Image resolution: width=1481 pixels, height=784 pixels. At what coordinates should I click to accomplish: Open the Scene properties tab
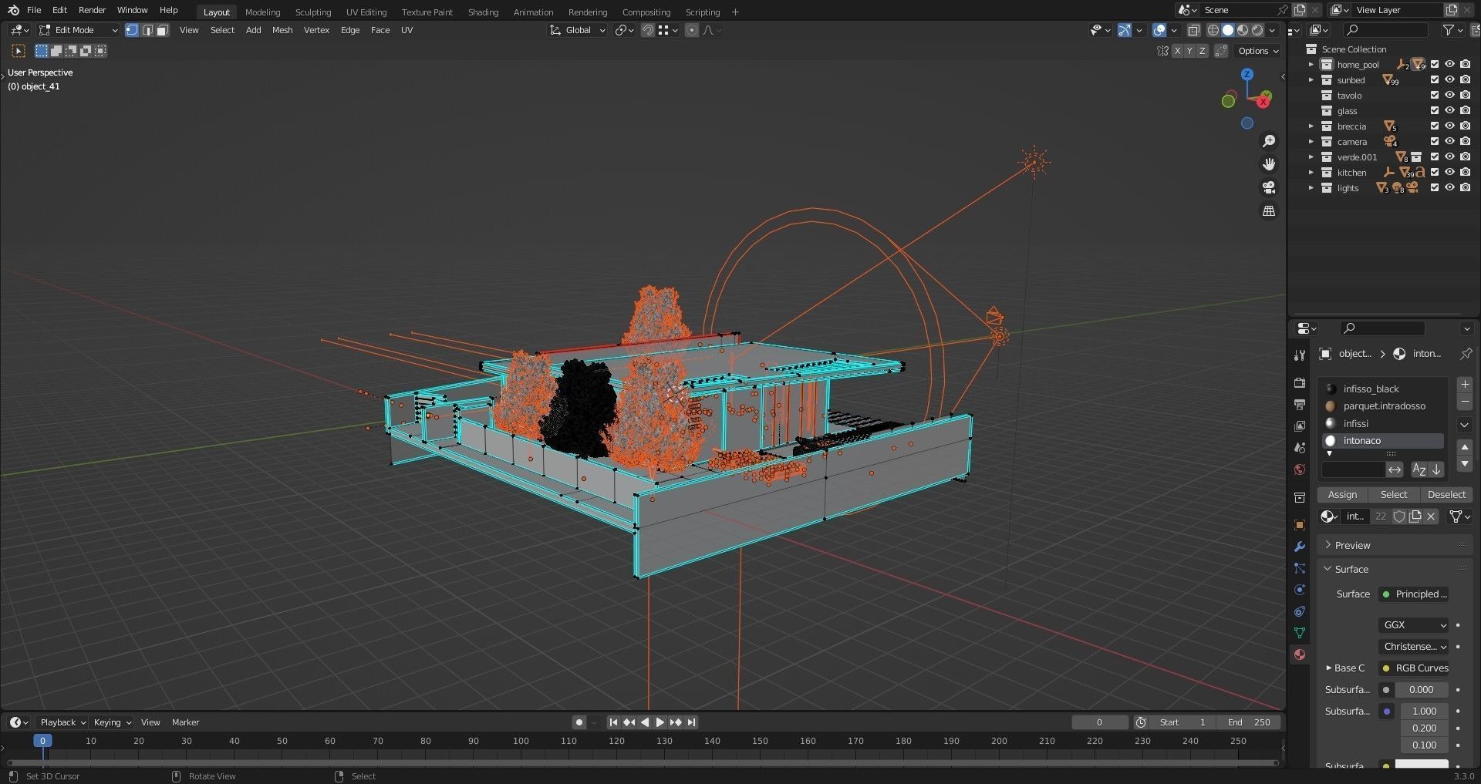point(1300,448)
